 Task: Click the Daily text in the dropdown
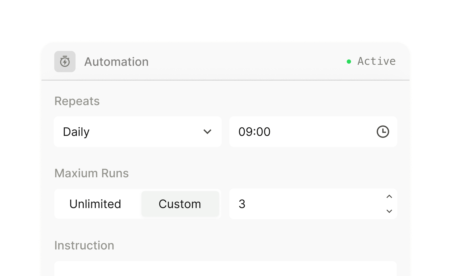point(76,132)
